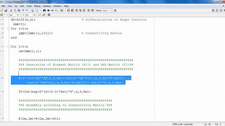Open the Stack Base dropdown
This screenshot has height=126, width=225.
pyautogui.click(x=107, y=10)
